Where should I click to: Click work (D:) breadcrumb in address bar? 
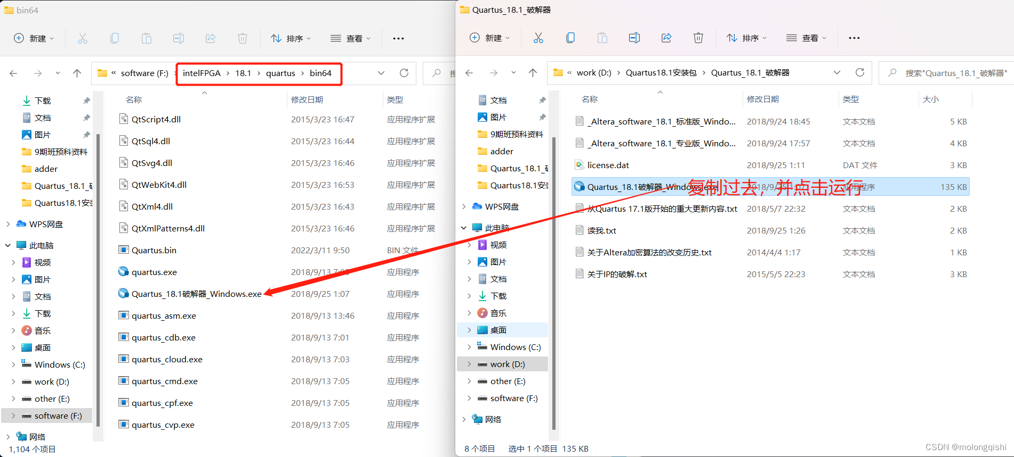click(594, 72)
